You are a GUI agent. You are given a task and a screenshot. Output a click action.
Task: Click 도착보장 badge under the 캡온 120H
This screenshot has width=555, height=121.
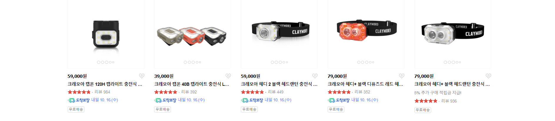click(x=79, y=100)
